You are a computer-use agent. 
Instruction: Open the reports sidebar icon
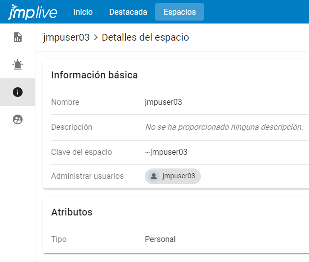18,37
